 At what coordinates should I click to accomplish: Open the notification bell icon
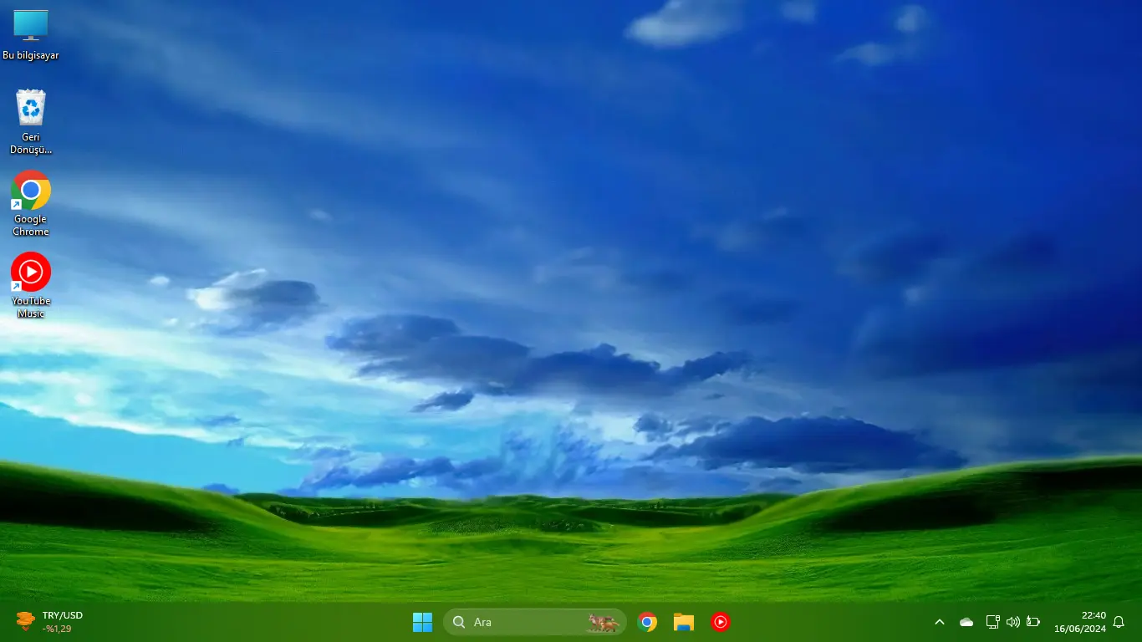[1119, 622]
